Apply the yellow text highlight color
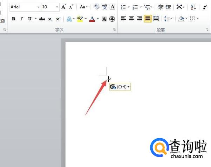Image resolution: width=211 pixels, height=167 pixels. [x=80, y=19]
